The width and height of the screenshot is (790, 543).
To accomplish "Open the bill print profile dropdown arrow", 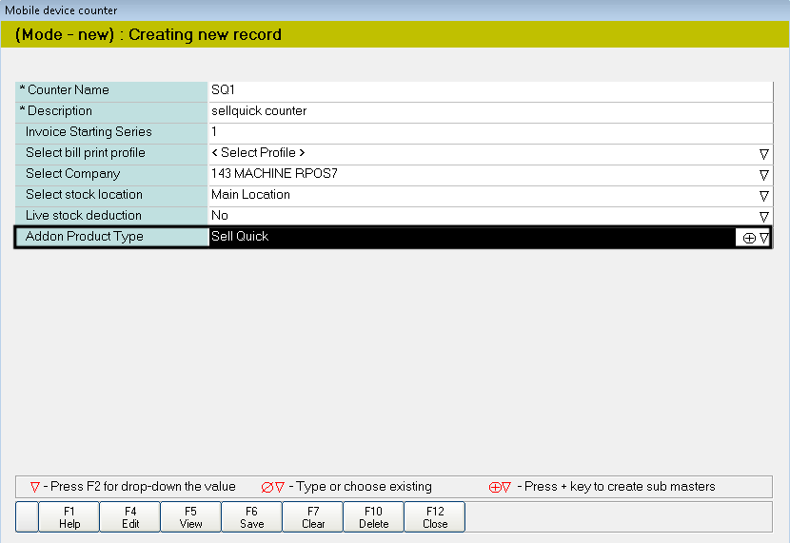I will (763, 154).
